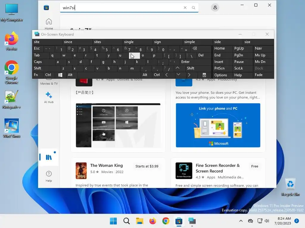Image resolution: width=305 pixels, height=228 pixels.
Task: Toggle the ScrLk key on keyboard
Action: [x=242, y=68]
